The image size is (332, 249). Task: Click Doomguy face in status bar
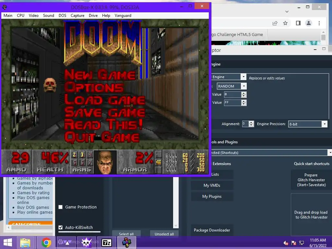tap(105, 162)
